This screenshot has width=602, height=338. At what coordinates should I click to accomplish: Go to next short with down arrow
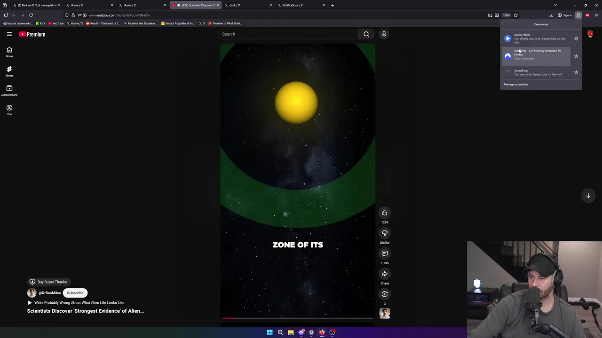click(588, 196)
